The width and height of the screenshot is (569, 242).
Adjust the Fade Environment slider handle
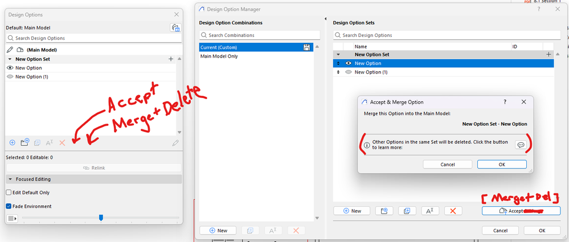pos(101,218)
